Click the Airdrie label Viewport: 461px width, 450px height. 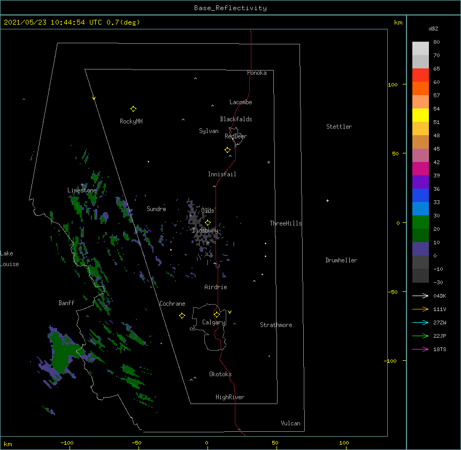pos(216,287)
